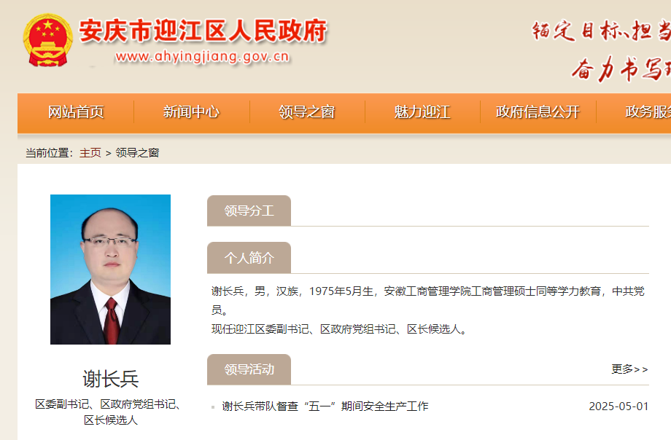
Task: Select the 领导之窗 navigation tab
Action: 306,113
